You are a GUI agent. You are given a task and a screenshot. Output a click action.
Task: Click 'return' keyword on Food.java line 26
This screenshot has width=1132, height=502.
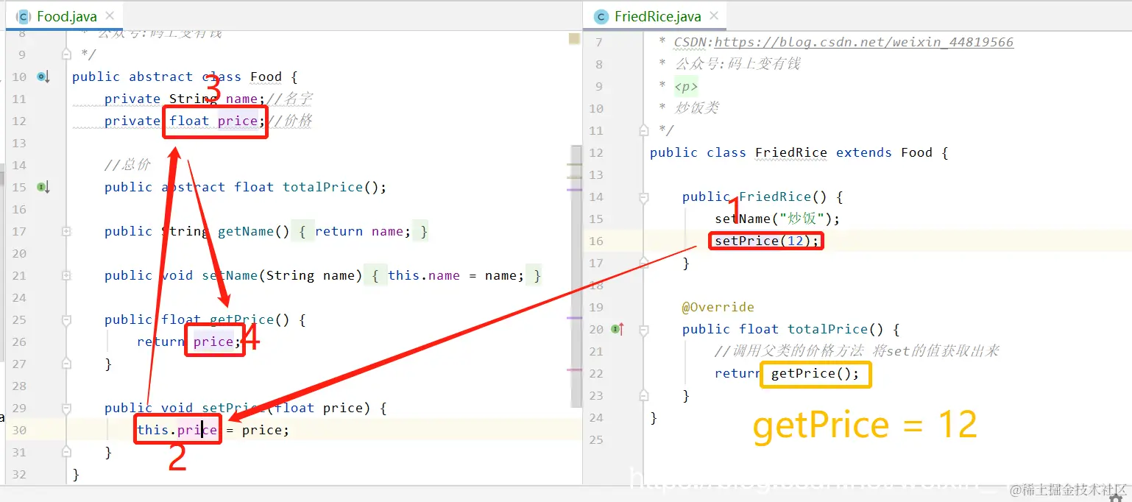[161, 342]
